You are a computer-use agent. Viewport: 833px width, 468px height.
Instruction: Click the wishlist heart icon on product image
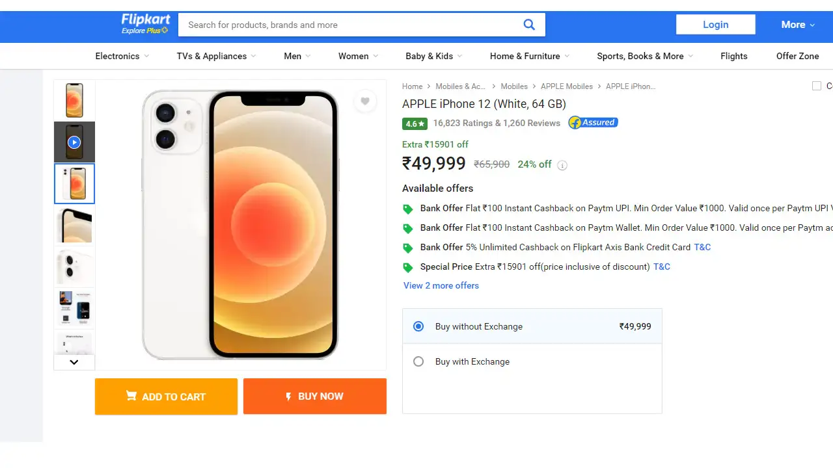click(365, 101)
